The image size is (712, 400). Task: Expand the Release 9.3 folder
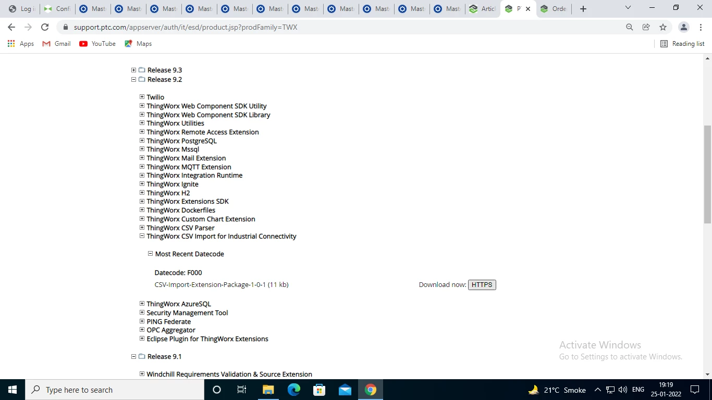[x=133, y=70]
